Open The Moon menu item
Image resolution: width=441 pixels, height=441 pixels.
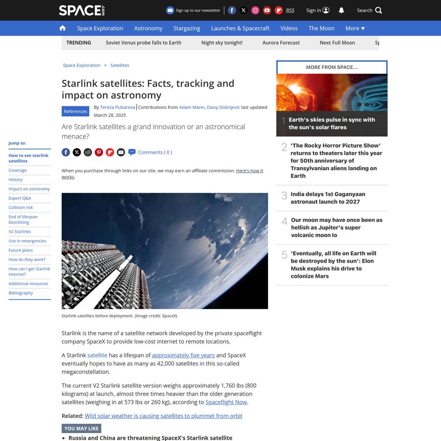[321, 28]
